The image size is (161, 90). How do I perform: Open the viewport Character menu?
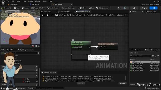pyautogui.click(x=32, y=12)
